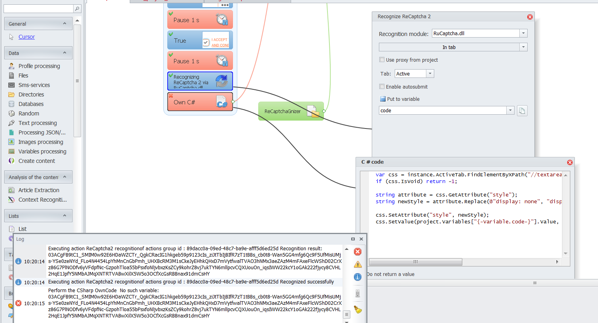Click the red error filter icon in Log
598x323 pixels.
click(x=358, y=252)
